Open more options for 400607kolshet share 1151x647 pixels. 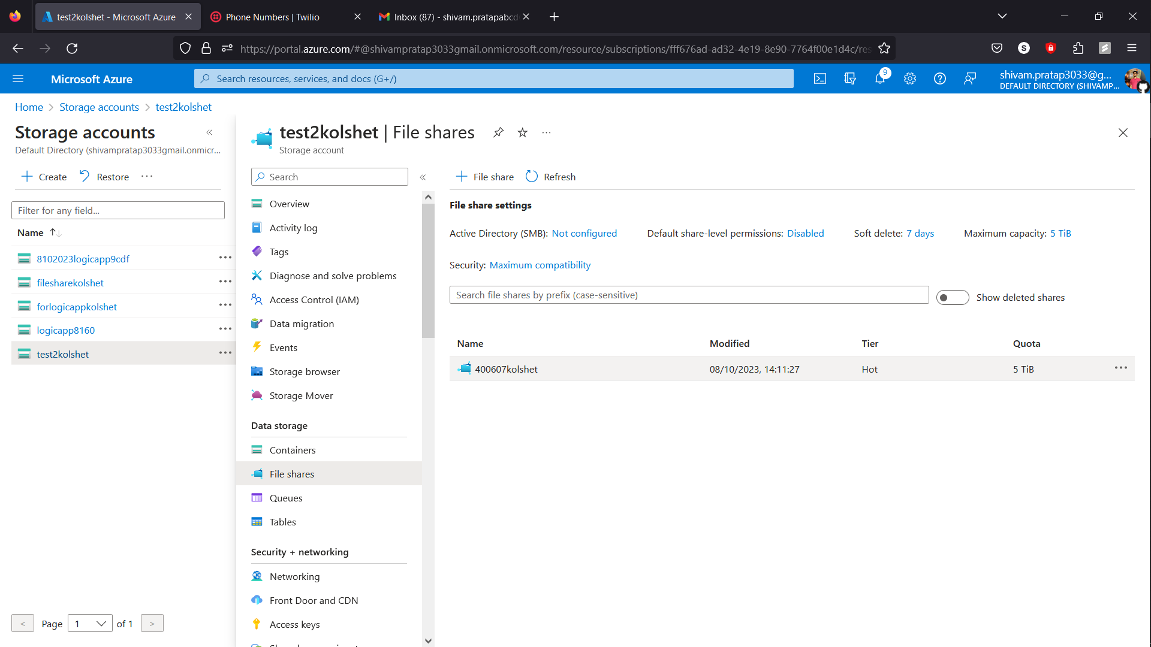click(x=1121, y=368)
